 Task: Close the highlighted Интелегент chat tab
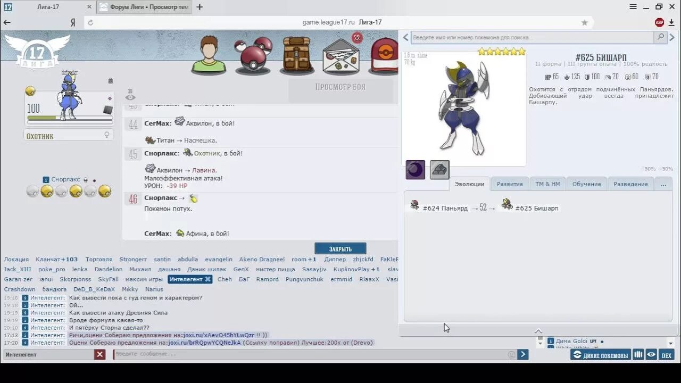coord(207,279)
